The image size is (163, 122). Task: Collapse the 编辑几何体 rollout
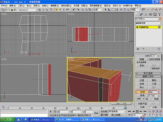[148, 77]
